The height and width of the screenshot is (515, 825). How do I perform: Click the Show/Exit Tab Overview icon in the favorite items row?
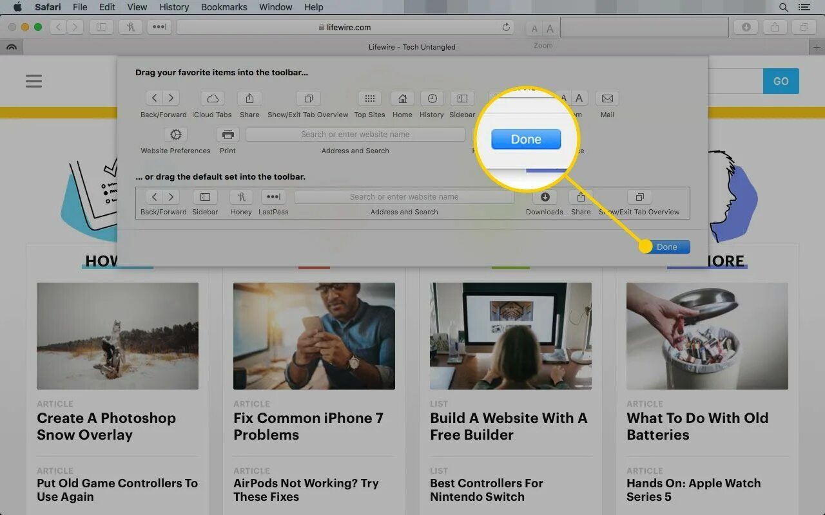click(x=308, y=98)
